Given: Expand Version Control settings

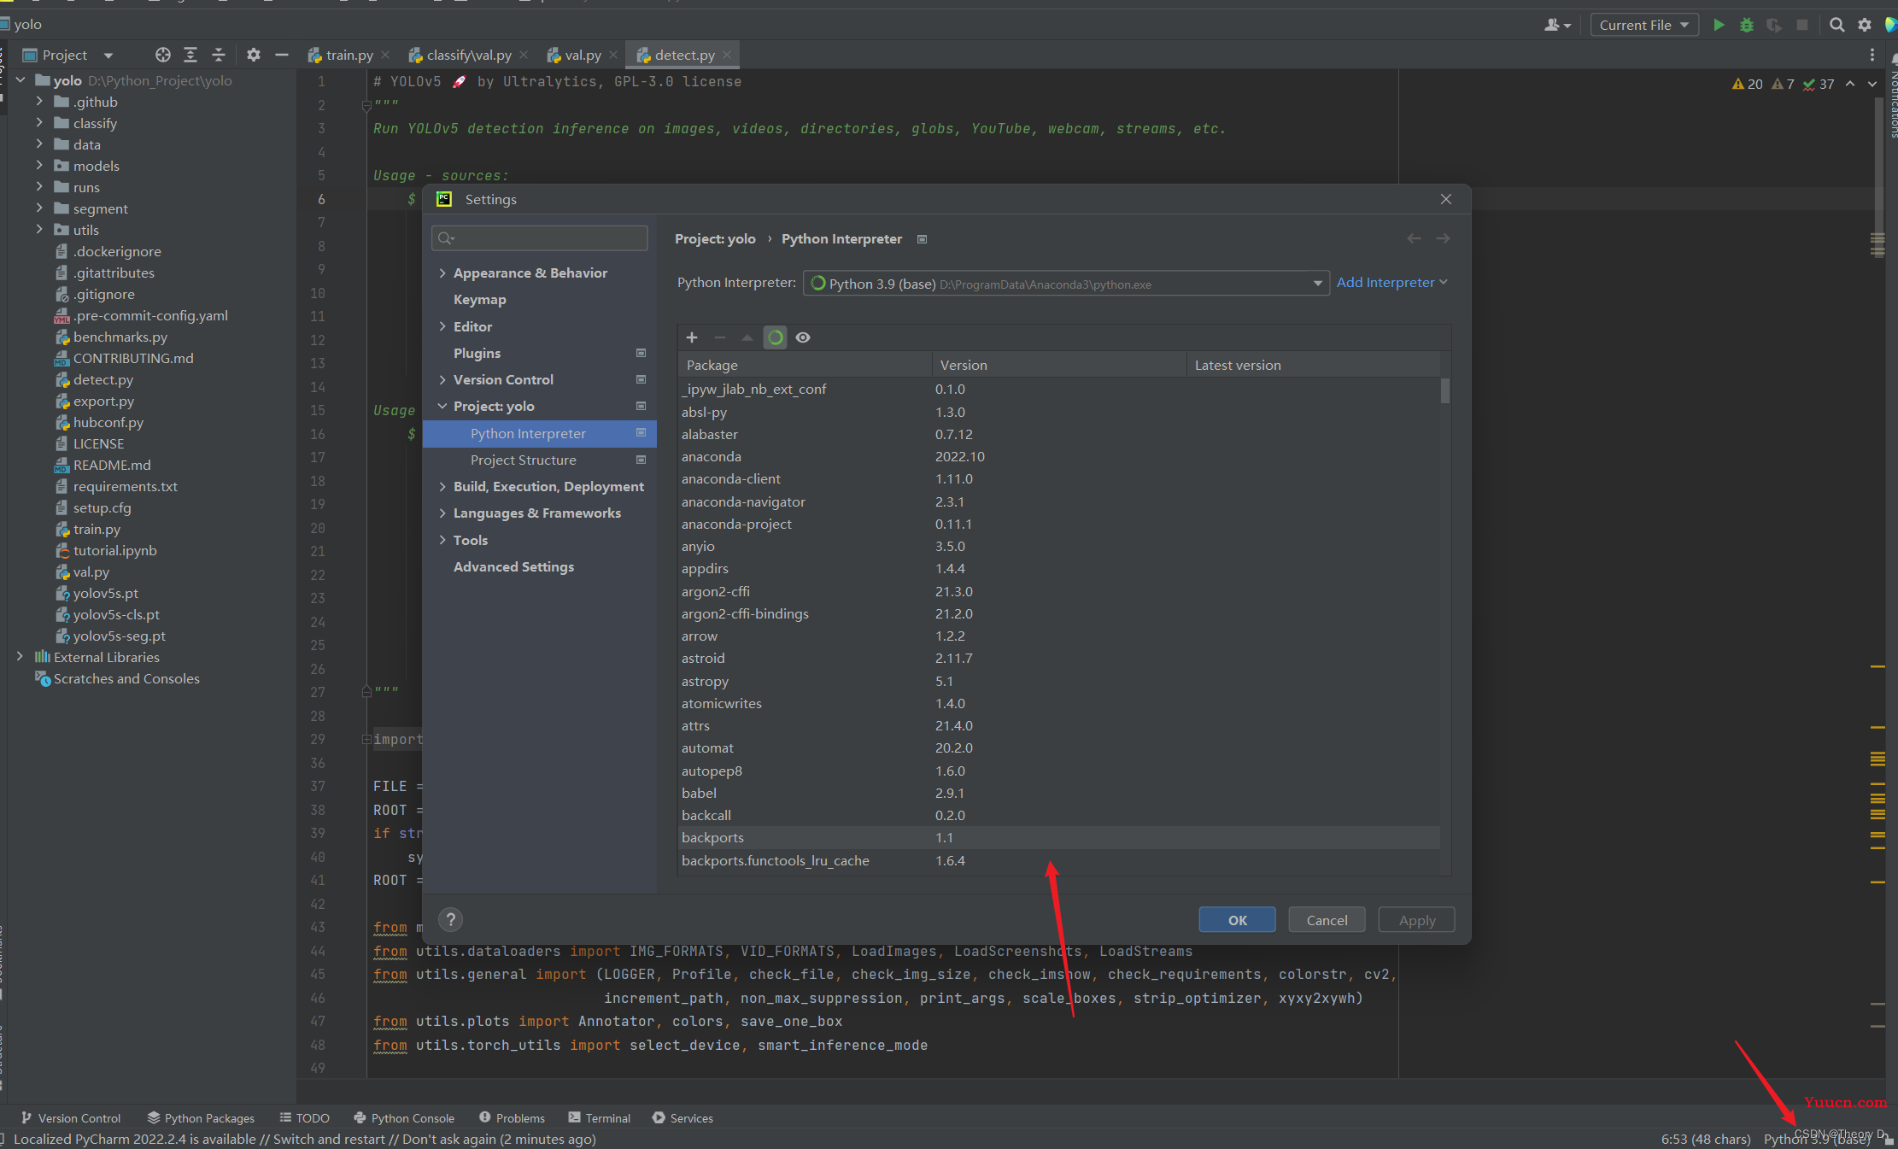Looking at the screenshot, I should [x=442, y=379].
